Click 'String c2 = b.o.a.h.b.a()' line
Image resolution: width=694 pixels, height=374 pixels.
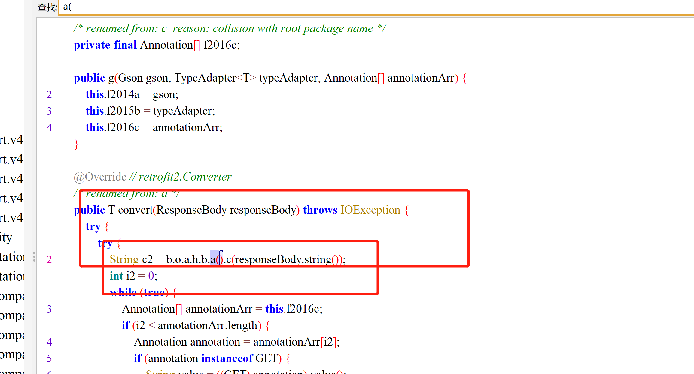[228, 259]
